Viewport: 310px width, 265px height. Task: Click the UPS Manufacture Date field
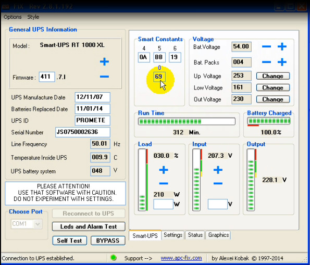[92, 97]
